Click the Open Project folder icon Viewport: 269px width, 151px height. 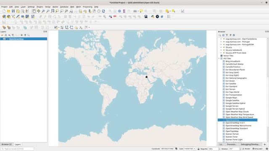tap(8, 11)
